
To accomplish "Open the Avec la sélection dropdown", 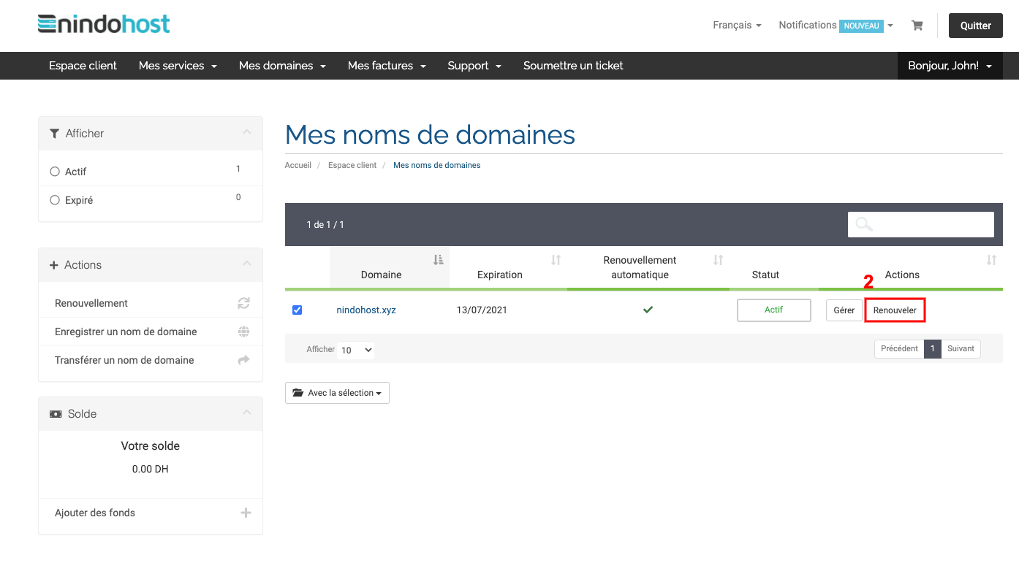I will click(337, 393).
